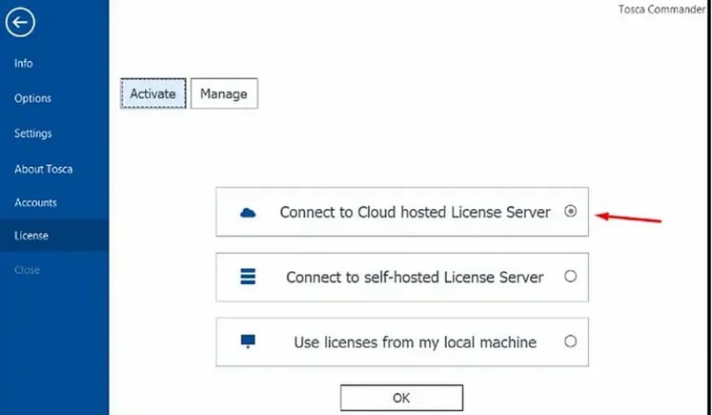Click the Connect to Cloud hosted License Server text
This screenshot has height=415, width=712.
tap(415, 213)
